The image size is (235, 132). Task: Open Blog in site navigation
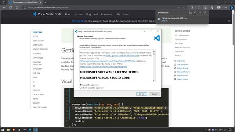(88, 14)
